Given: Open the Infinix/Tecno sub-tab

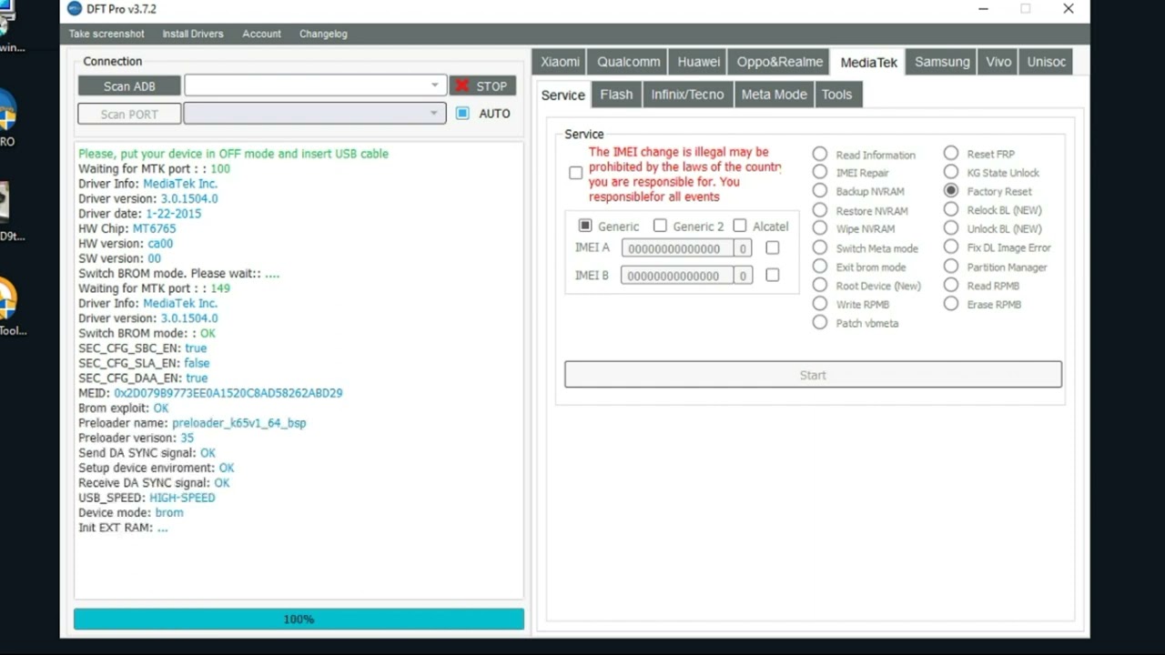Looking at the screenshot, I should (687, 95).
